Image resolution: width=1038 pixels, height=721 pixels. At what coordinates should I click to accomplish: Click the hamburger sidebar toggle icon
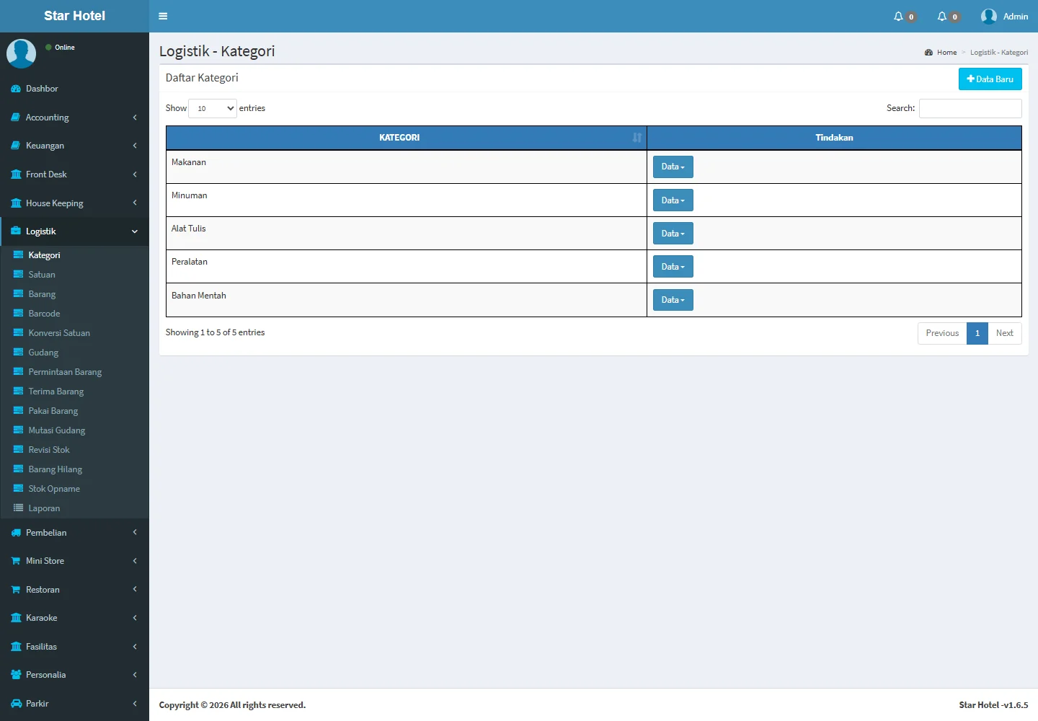pyautogui.click(x=163, y=16)
